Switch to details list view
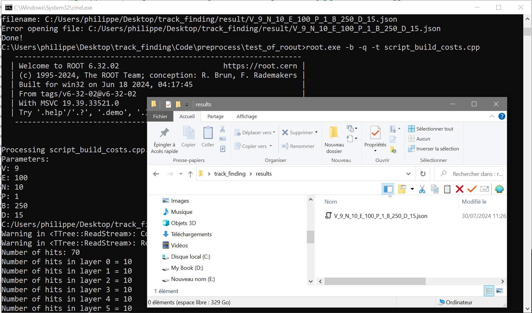 [x=489, y=291]
